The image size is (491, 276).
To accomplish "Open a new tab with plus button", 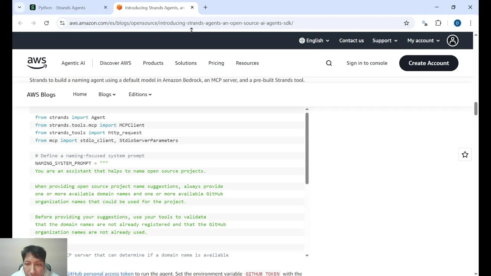I will [205, 7].
